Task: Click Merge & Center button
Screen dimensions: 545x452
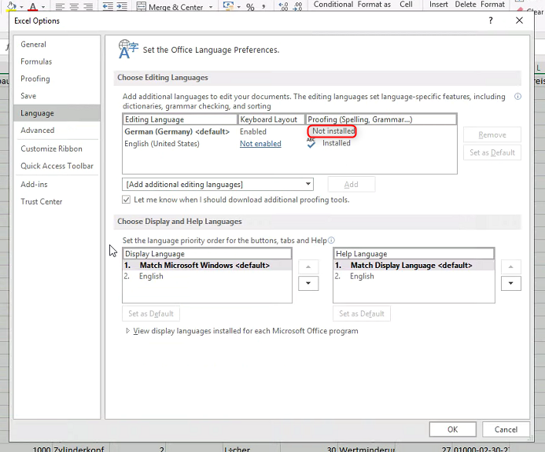Action: coord(170,7)
